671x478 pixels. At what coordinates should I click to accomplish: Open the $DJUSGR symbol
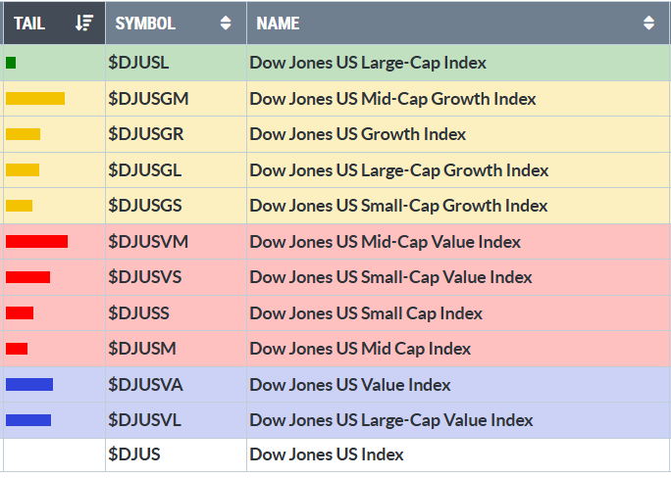pyautogui.click(x=145, y=134)
